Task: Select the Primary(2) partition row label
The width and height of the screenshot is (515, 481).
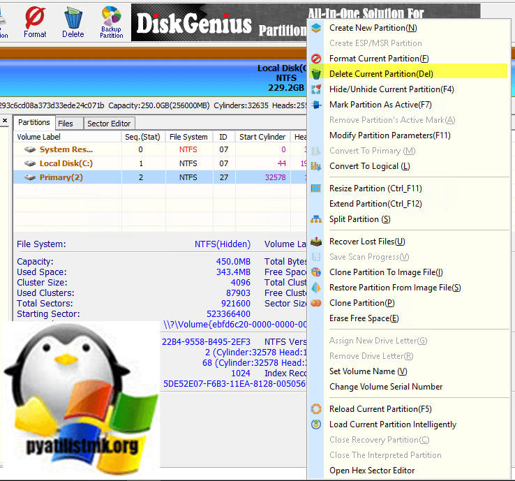Action: (x=61, y=177)
